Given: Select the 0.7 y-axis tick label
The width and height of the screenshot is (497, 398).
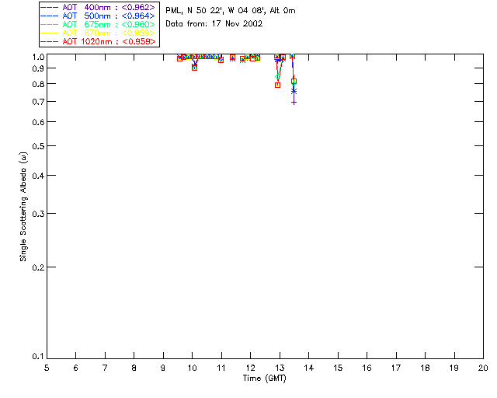Looking at the screenshot, I should (38, 102).
